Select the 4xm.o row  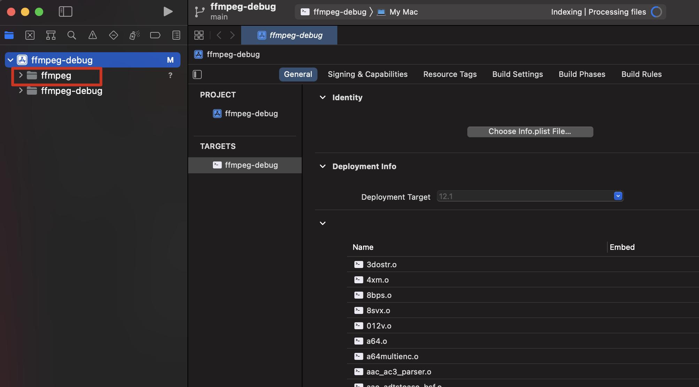point(523,280)
